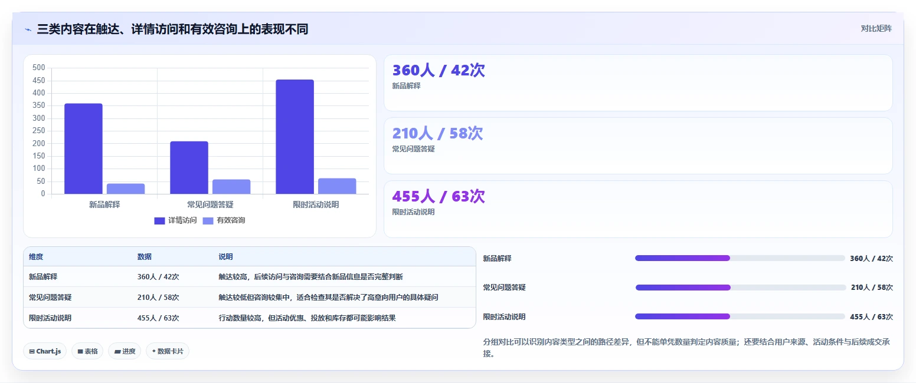Select the 进度 chip
Image resolution: width=916 pixels, height=383 pixels.
point(125,351)
